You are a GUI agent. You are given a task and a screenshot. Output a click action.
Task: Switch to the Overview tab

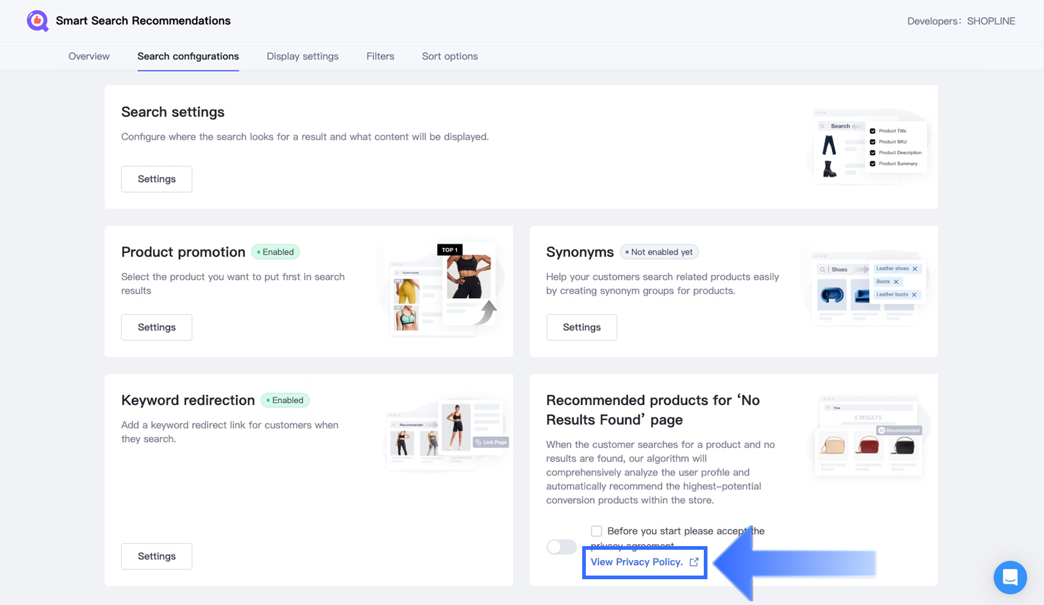coord(89,56)
